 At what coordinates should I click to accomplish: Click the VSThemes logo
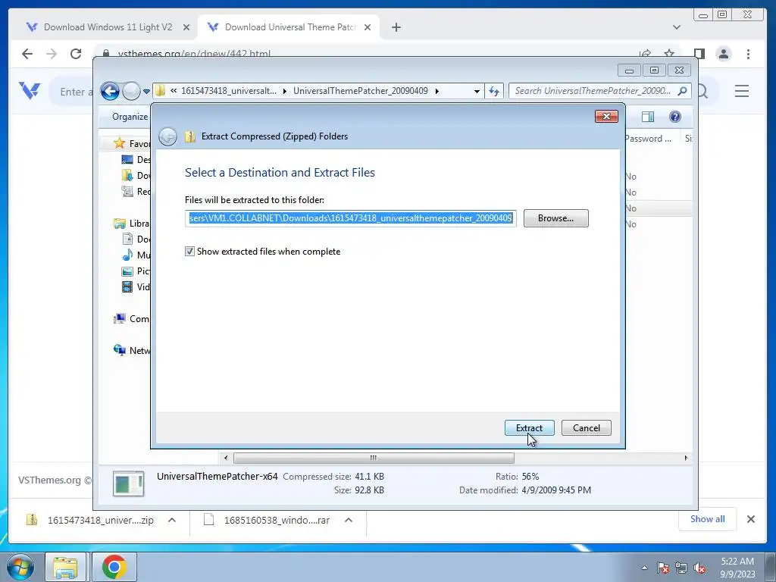pos(30,91)
